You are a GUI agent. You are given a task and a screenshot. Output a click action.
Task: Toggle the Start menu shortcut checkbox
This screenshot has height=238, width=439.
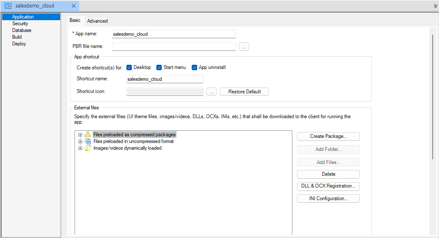(159, 68)
